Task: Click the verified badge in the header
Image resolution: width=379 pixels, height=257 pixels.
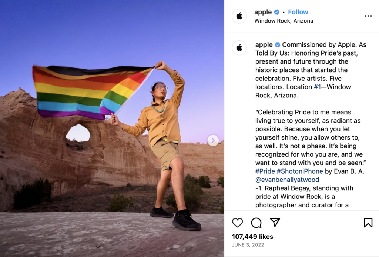Action: click(277, 12)
